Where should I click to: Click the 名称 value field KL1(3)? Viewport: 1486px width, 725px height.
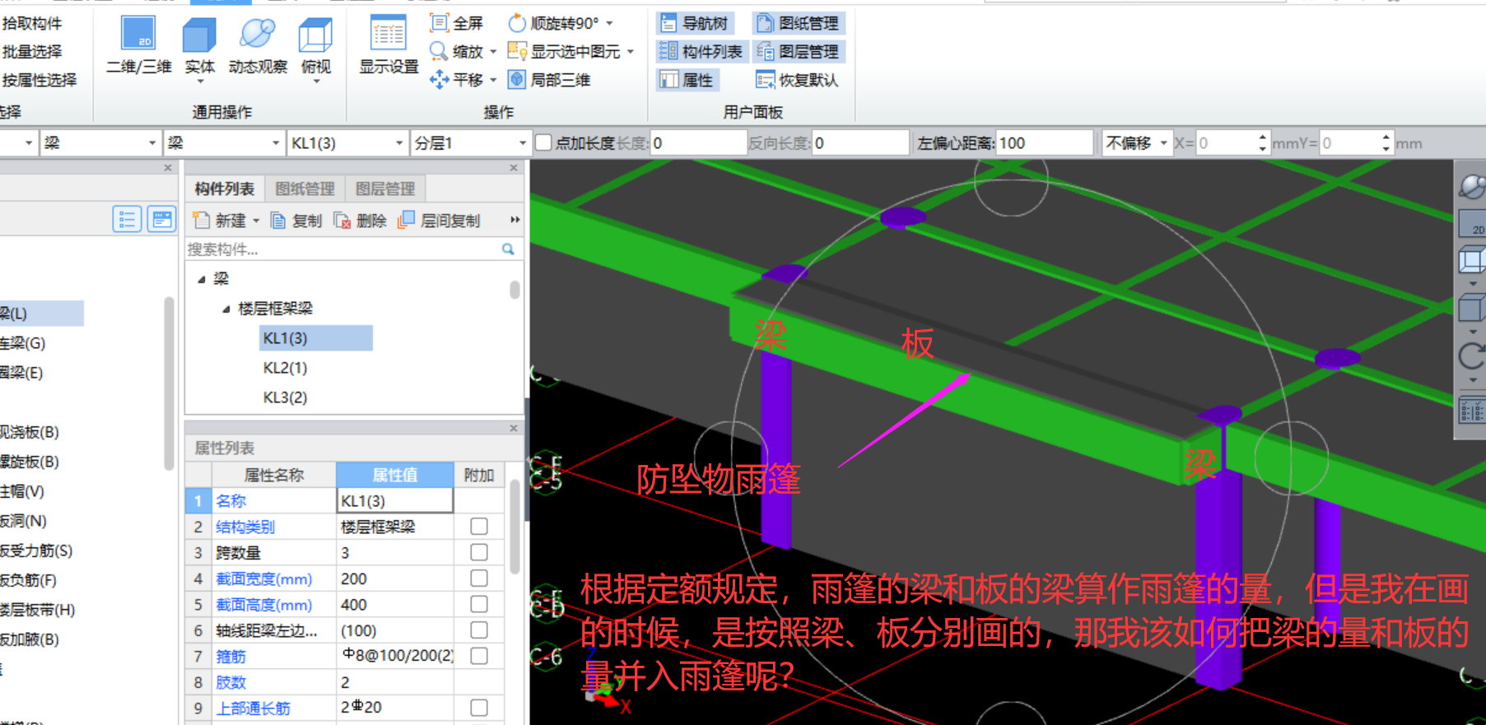[395, 500]
